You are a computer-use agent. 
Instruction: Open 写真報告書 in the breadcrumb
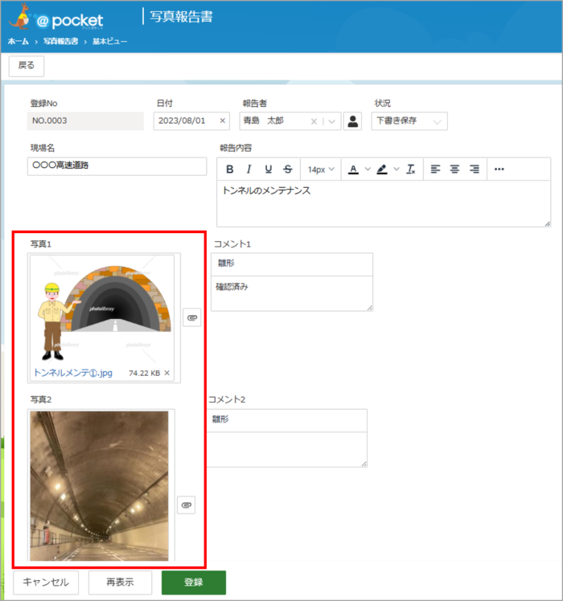click(60, 41)
